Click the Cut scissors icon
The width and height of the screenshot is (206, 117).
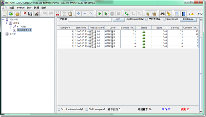tap(57, 14)
